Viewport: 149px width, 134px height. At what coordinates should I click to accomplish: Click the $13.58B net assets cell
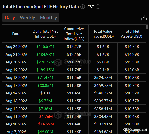[132, 62]
